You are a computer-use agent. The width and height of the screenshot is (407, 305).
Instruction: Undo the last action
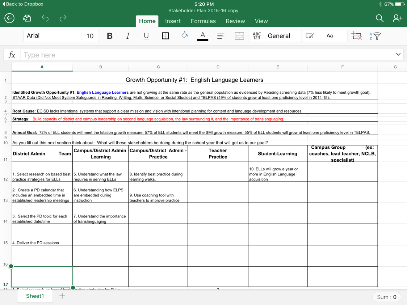coord(45,18)
